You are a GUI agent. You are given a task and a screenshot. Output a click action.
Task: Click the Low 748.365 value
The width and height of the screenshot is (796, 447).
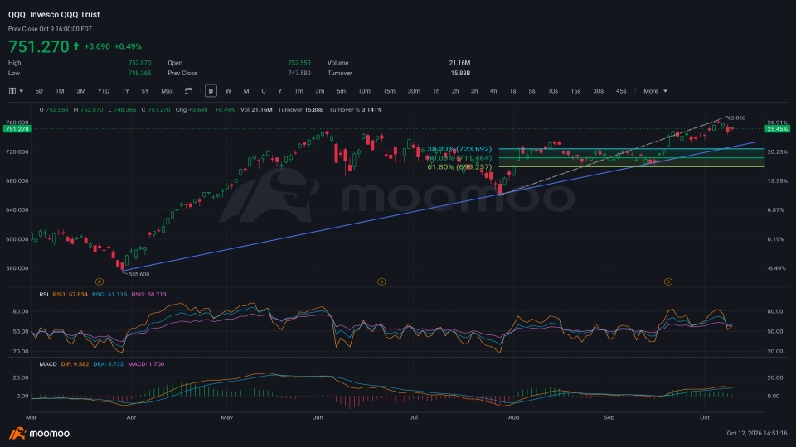pos(139,74)
